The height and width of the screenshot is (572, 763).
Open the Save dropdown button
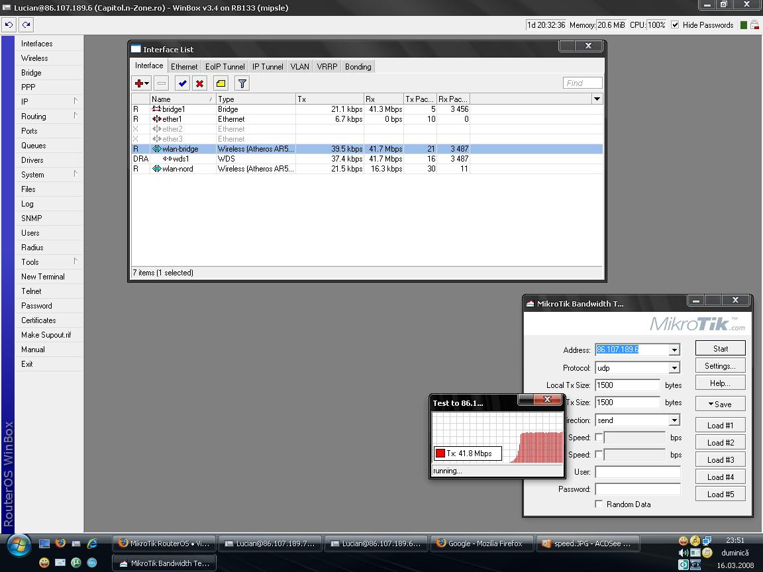coord(720,405)
